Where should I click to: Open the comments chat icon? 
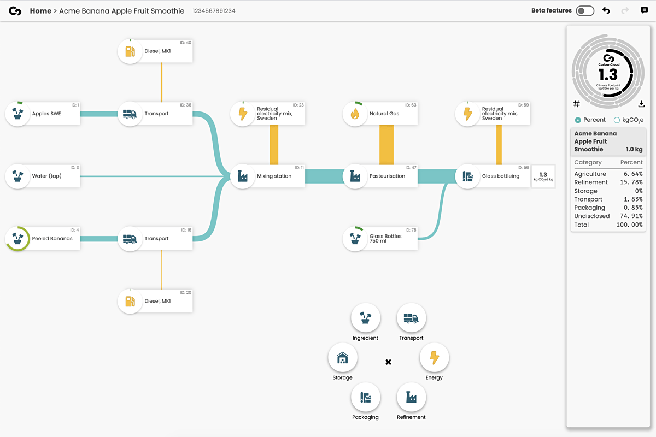click(645, 11)
